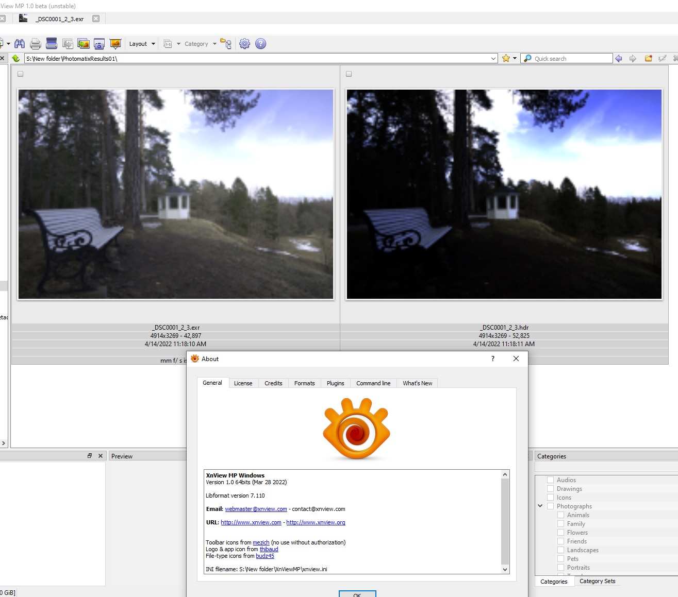Expand the folder path dropdown arrow
The width and height of the screenshot is (678, 597).
[x=493, y=59]
